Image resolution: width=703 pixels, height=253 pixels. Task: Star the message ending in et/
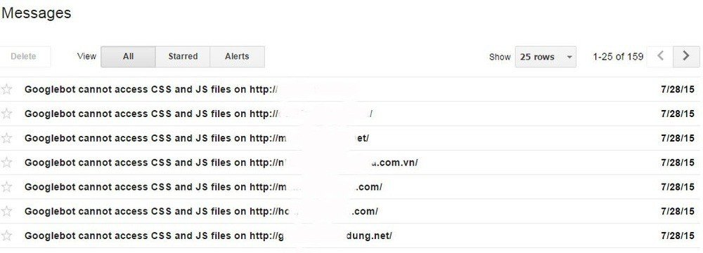[x=6, y=138]
